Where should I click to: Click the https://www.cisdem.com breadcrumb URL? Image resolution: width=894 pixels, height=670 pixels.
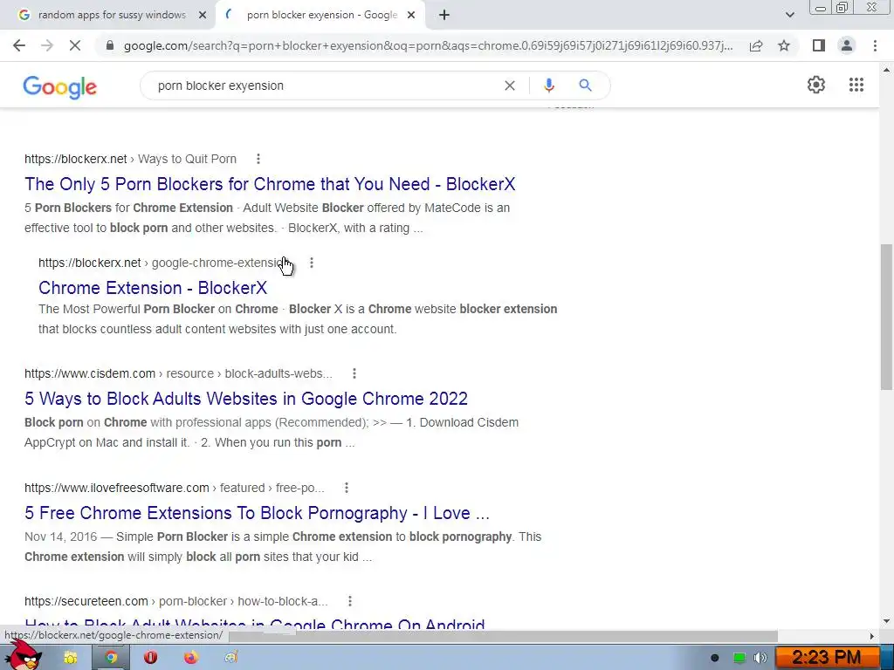coord(90,373)
